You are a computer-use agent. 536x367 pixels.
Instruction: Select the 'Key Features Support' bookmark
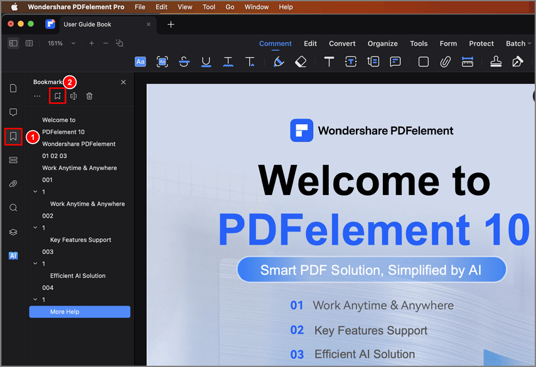pyautogui.click(x=81, y=240)
